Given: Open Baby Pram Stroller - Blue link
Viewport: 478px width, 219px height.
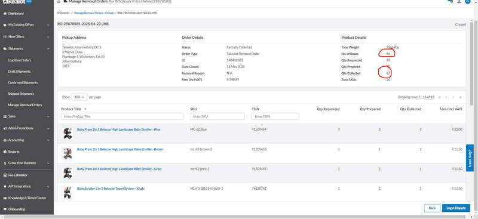Looking at the screenshot, I should tap(118, 129).
